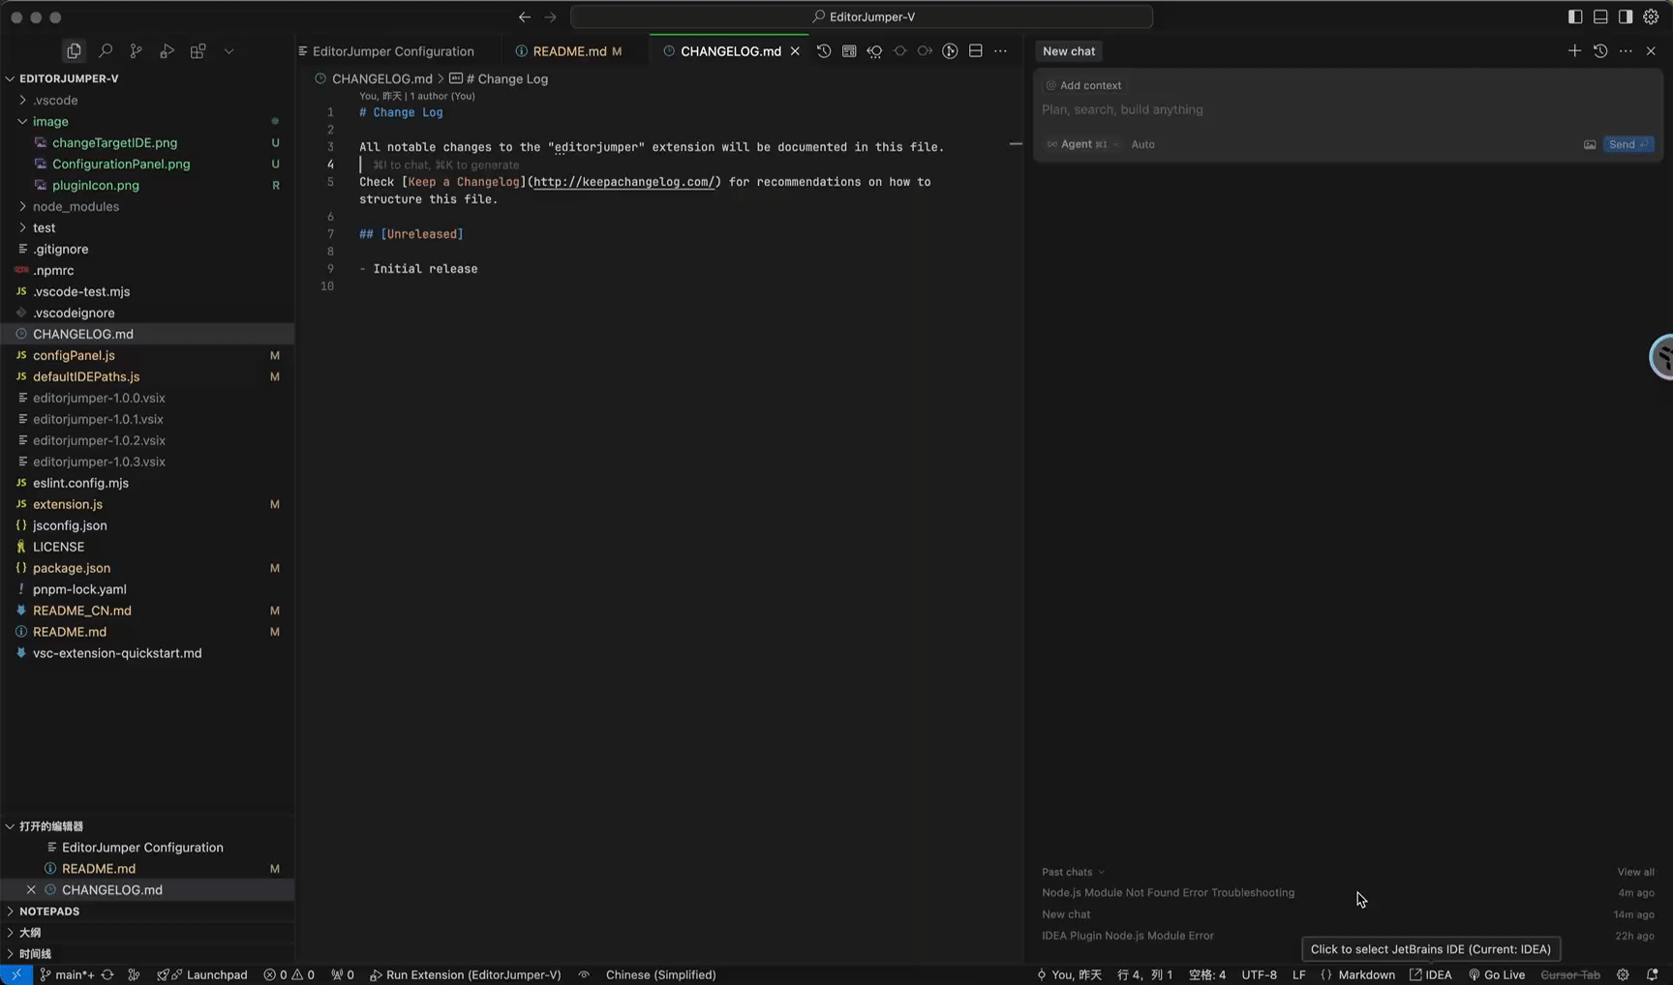Open the Source Control view

(137, 50)
